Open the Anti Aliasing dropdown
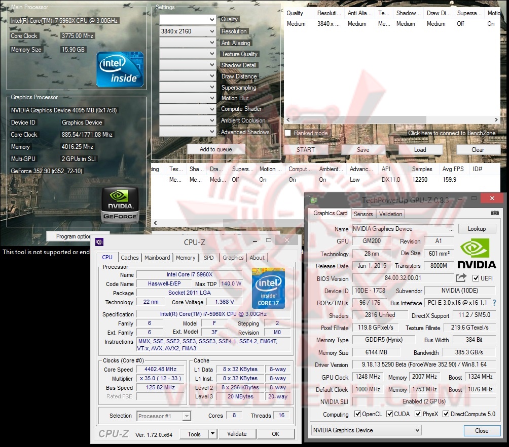509x447 pixels. point(188,43)
